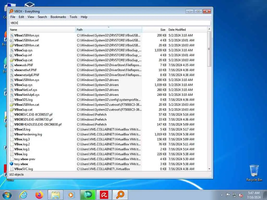
Task: Click icon of VBoxUI.log file
Action: (x=11, y=129)
